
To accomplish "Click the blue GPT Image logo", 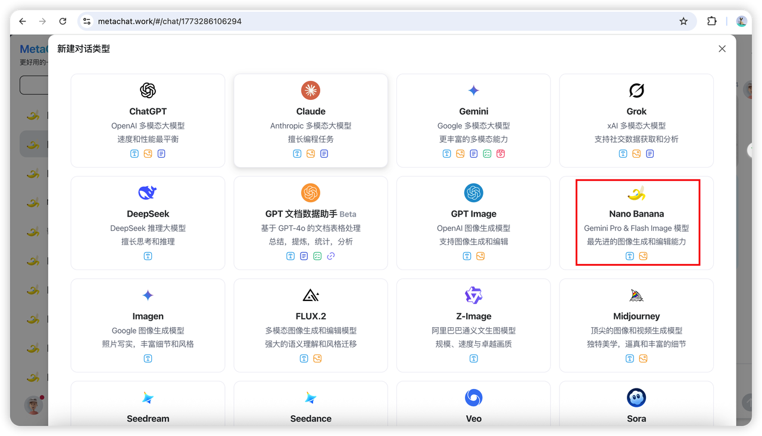I will tap(473, 193).
